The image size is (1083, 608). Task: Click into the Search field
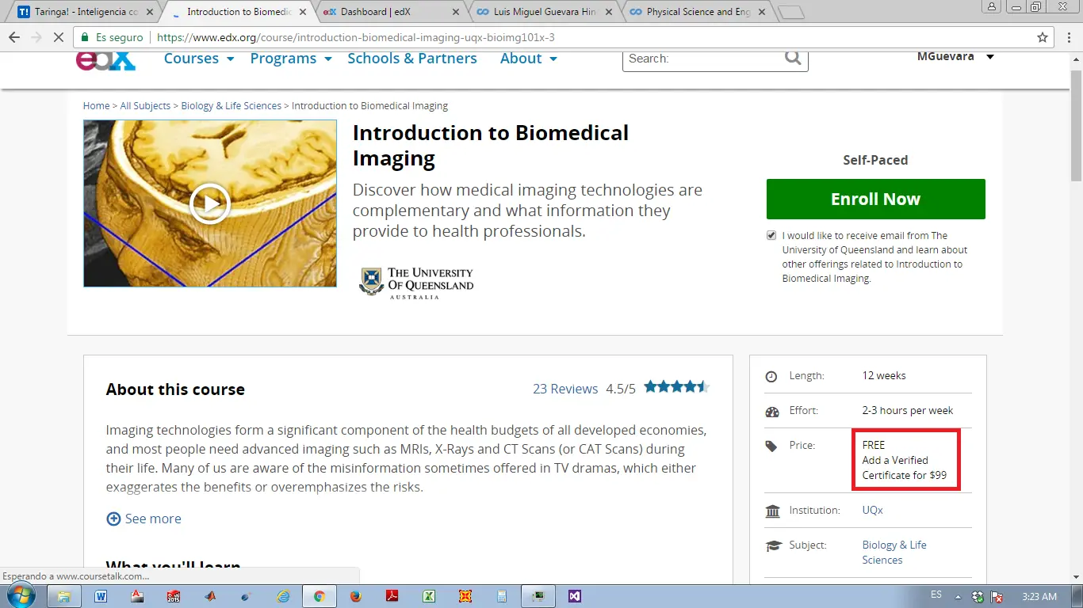(703, 59)
